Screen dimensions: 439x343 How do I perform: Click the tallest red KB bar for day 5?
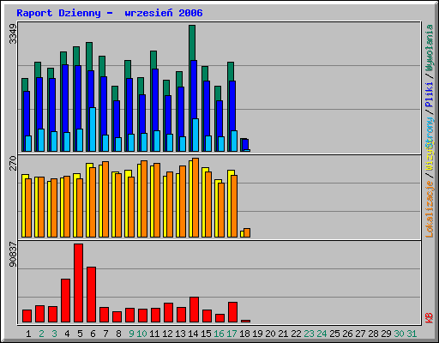79,283
